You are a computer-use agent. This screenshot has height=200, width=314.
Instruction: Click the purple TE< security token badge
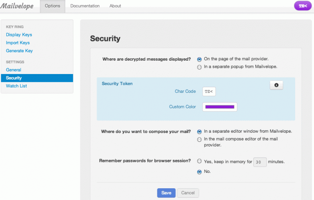pyautogui.click(x=303, y=6)
